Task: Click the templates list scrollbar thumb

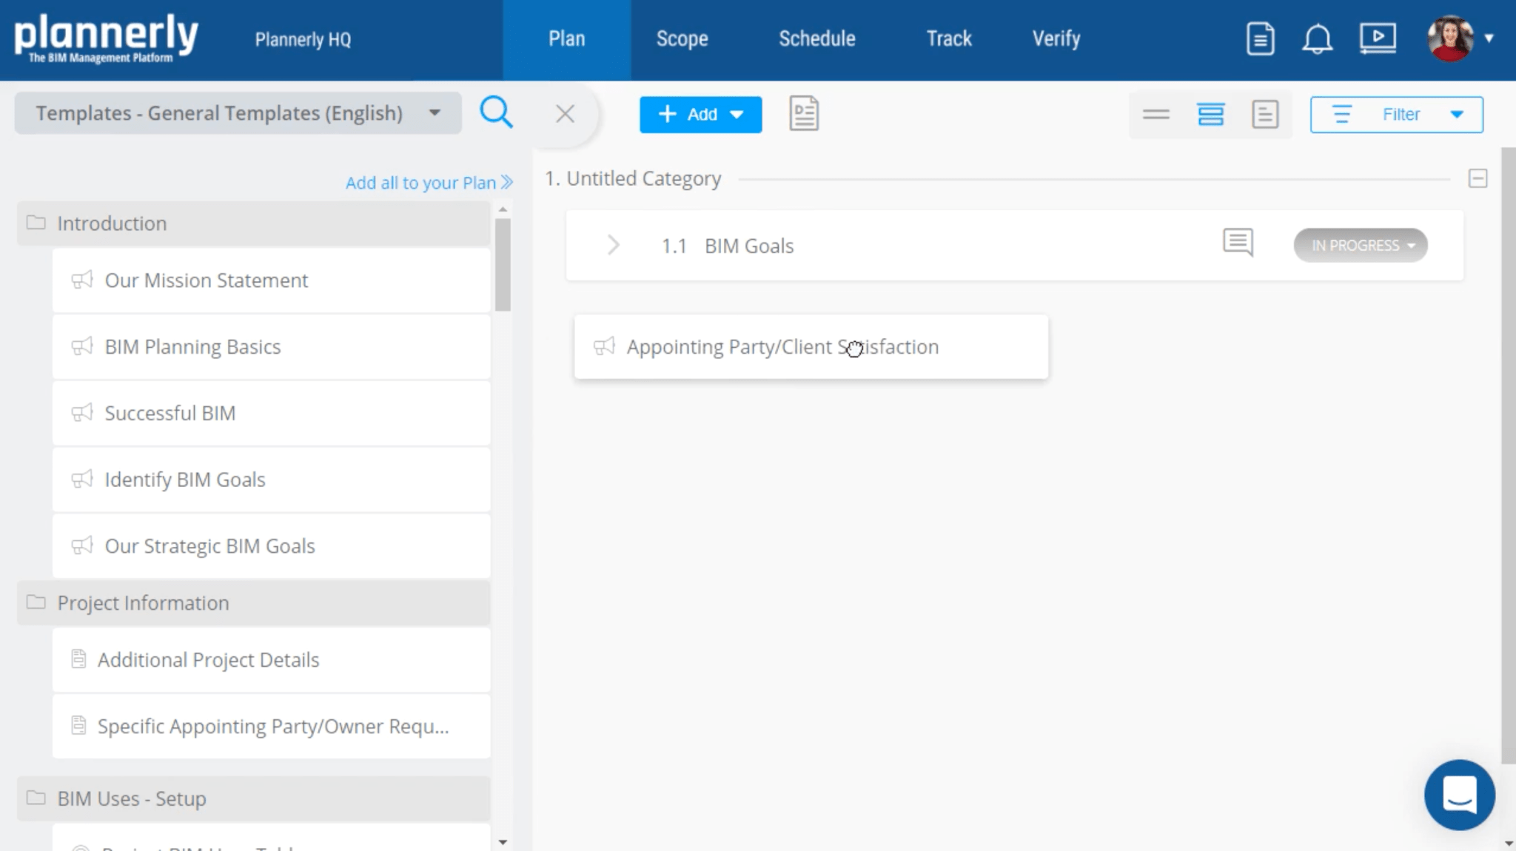Action: coord(503,265)
